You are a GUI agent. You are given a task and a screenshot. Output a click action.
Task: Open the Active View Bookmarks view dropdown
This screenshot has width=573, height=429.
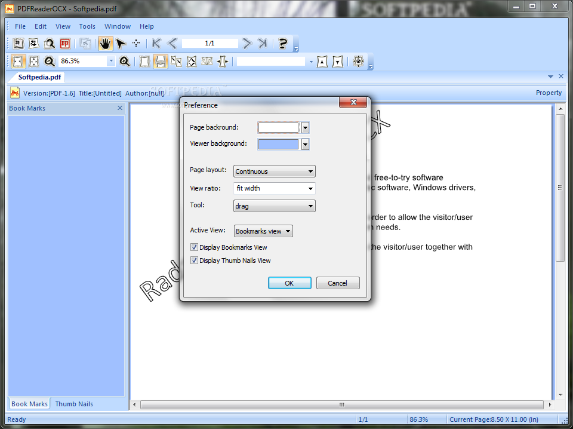pos(263,231)
